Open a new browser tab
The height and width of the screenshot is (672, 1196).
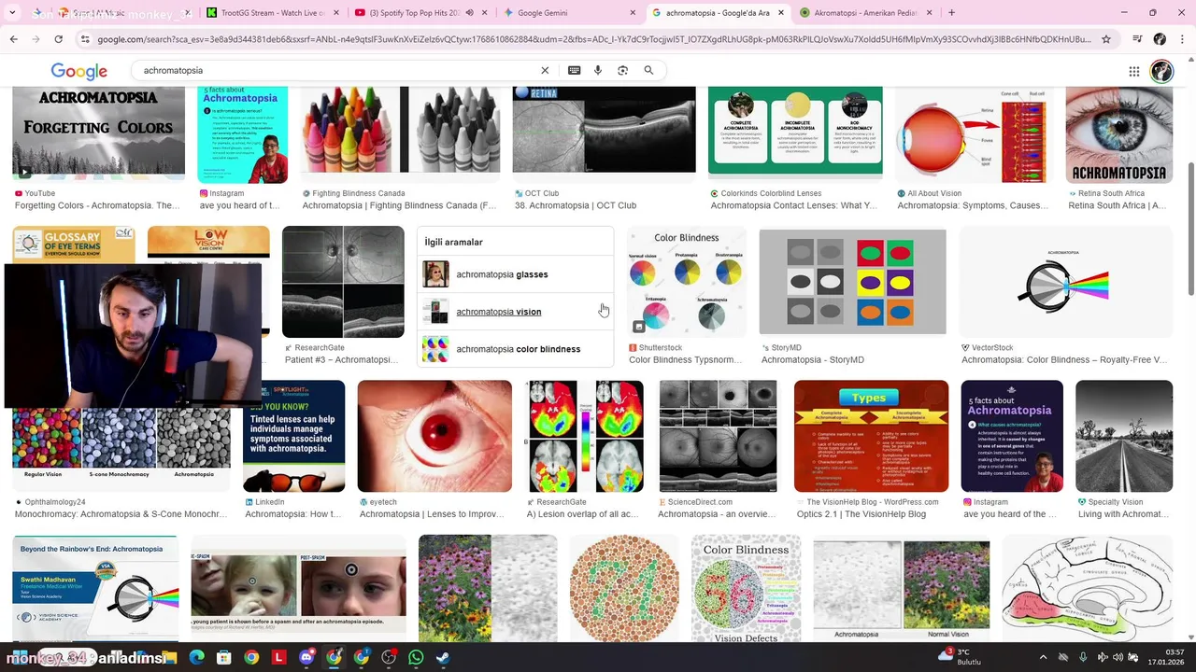pos(951,13)
